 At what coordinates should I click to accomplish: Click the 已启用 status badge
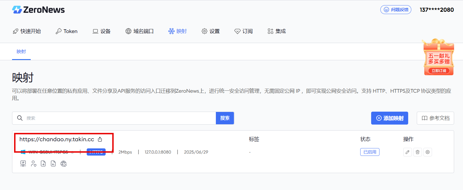coord(370,152)
